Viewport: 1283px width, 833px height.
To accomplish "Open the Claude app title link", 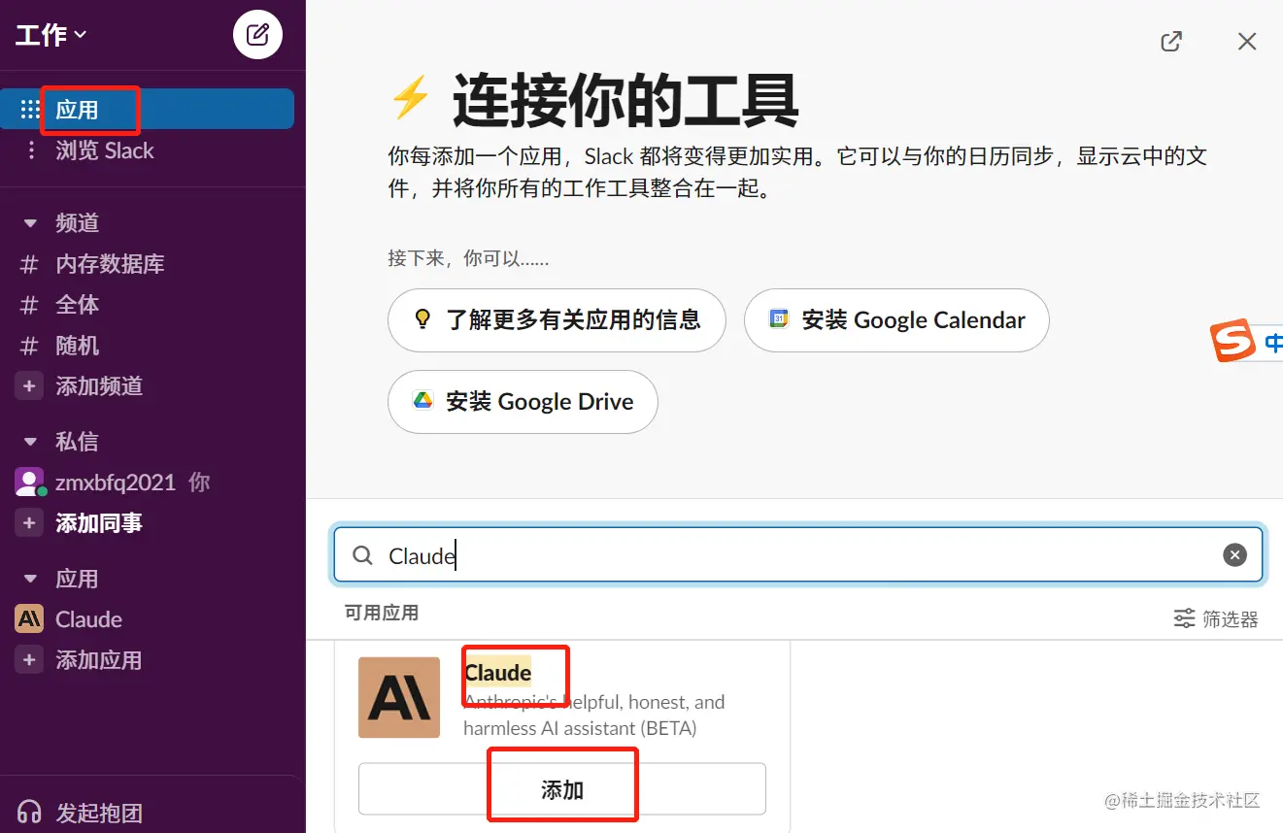I will (498, 673).
